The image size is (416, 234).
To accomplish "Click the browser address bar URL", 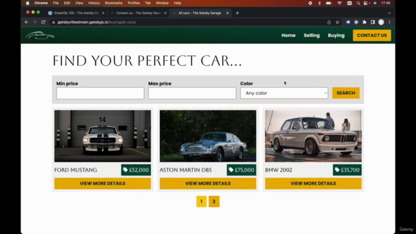I will (x=97, y=22).
